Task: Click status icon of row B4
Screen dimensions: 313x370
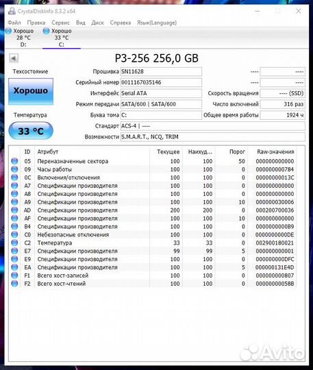Action: pyautogui.click(x=14, y=226)
